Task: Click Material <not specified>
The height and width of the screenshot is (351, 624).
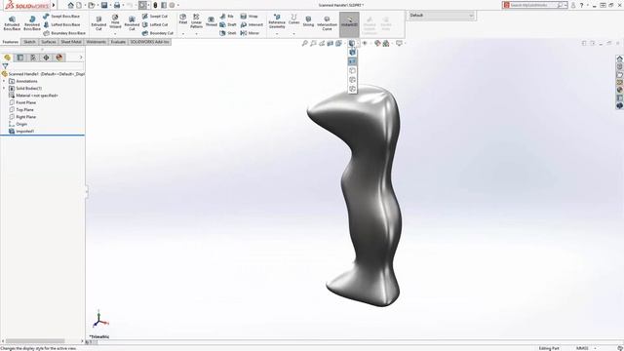Action: [37, 96]
